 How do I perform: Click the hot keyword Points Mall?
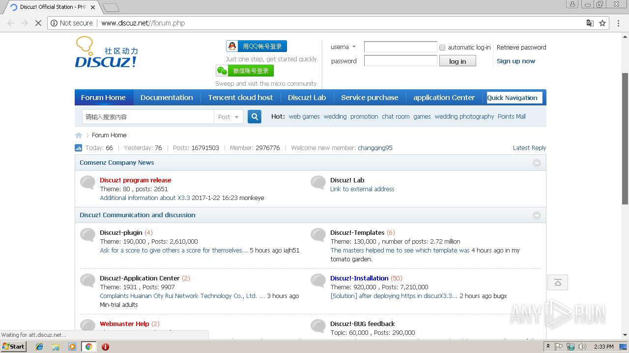tap(512, 117)
